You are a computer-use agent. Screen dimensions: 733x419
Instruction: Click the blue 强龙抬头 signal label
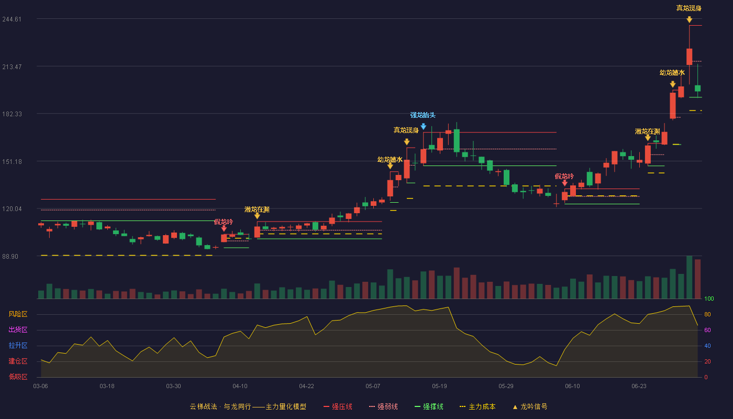coord(423,115)
